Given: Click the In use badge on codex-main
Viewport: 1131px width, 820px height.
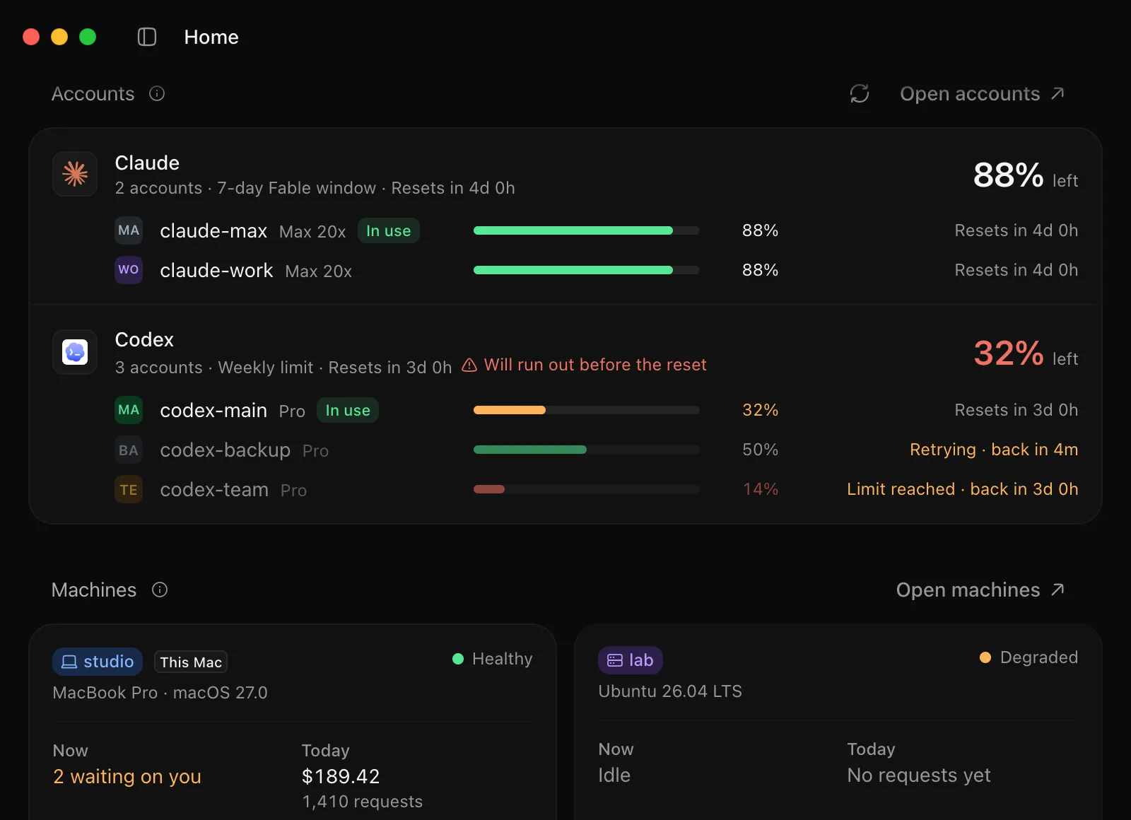Looking at the screenshot, I should (x=348, y=410).
